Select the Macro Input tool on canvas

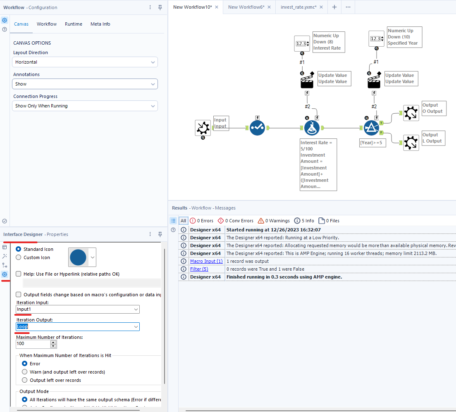click(x=203, y=128)
